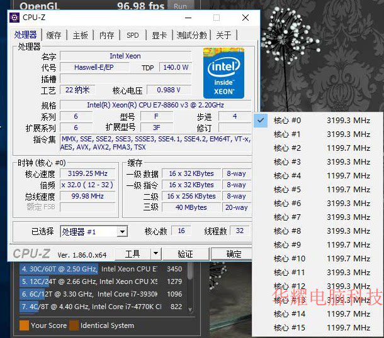Viewport: 384px width, 338px height.
Task: Open the 测試分數 tab
Action: 191,35
